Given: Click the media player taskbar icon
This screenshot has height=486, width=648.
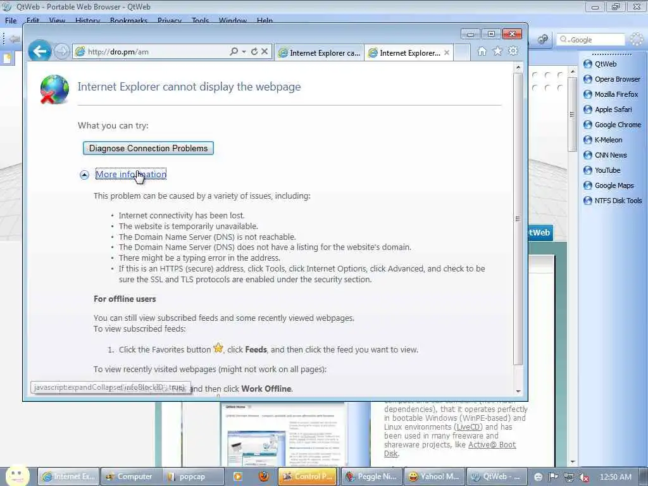Looking at the screenshot, I should [238, 477].
